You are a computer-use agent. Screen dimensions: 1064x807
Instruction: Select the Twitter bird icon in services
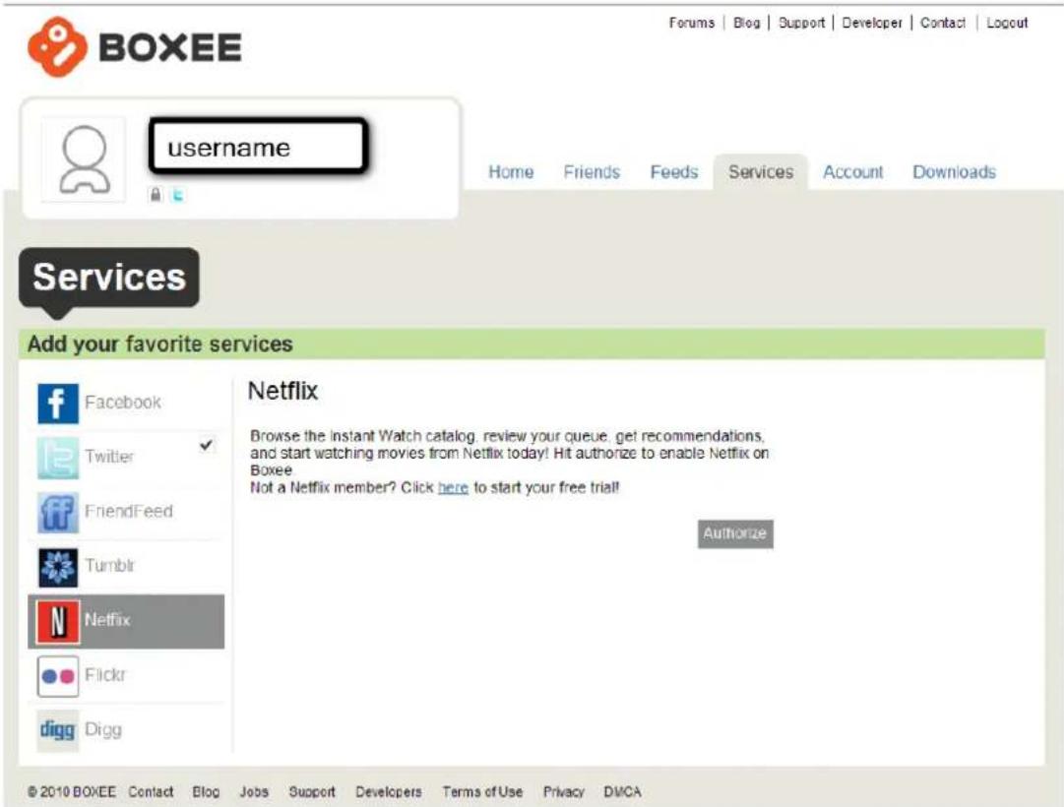pyautogui.click(x=58, y=458)
